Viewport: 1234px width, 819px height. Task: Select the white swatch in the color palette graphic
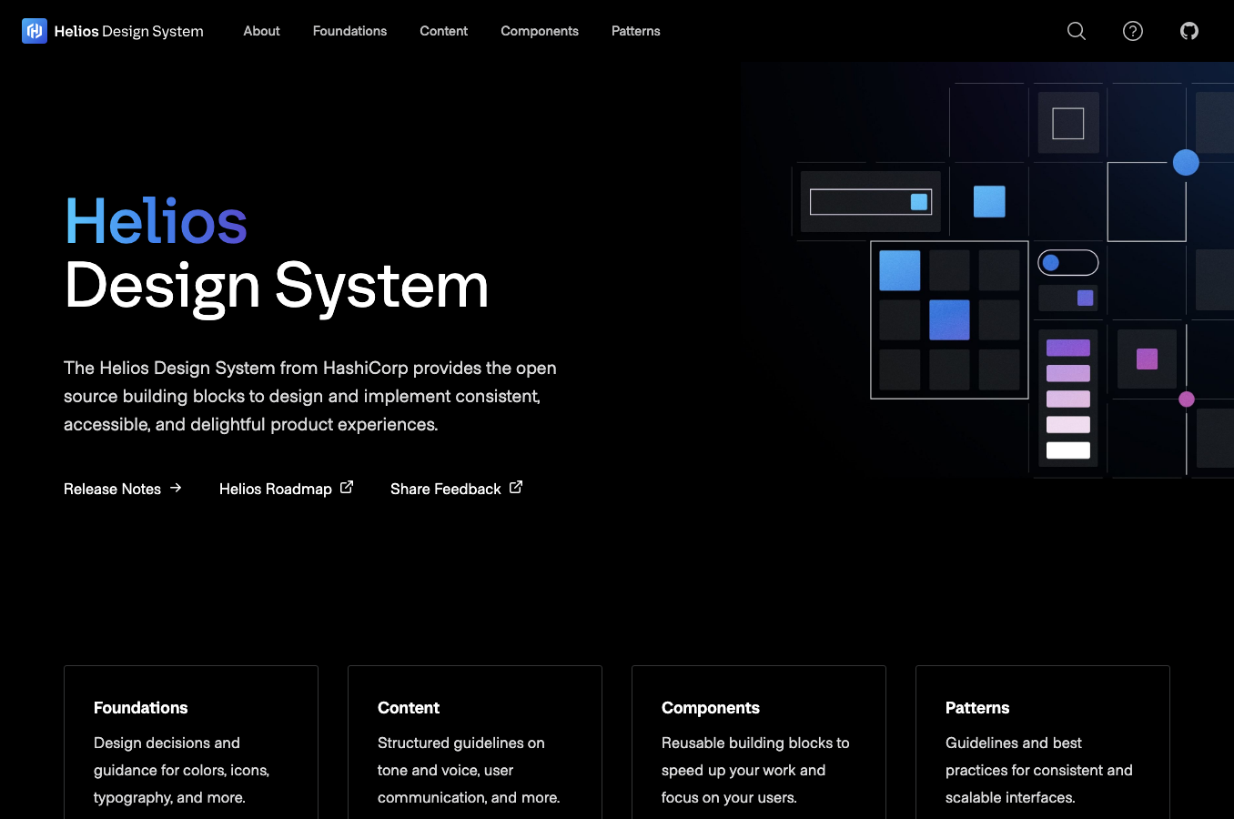click(1067, 449)
